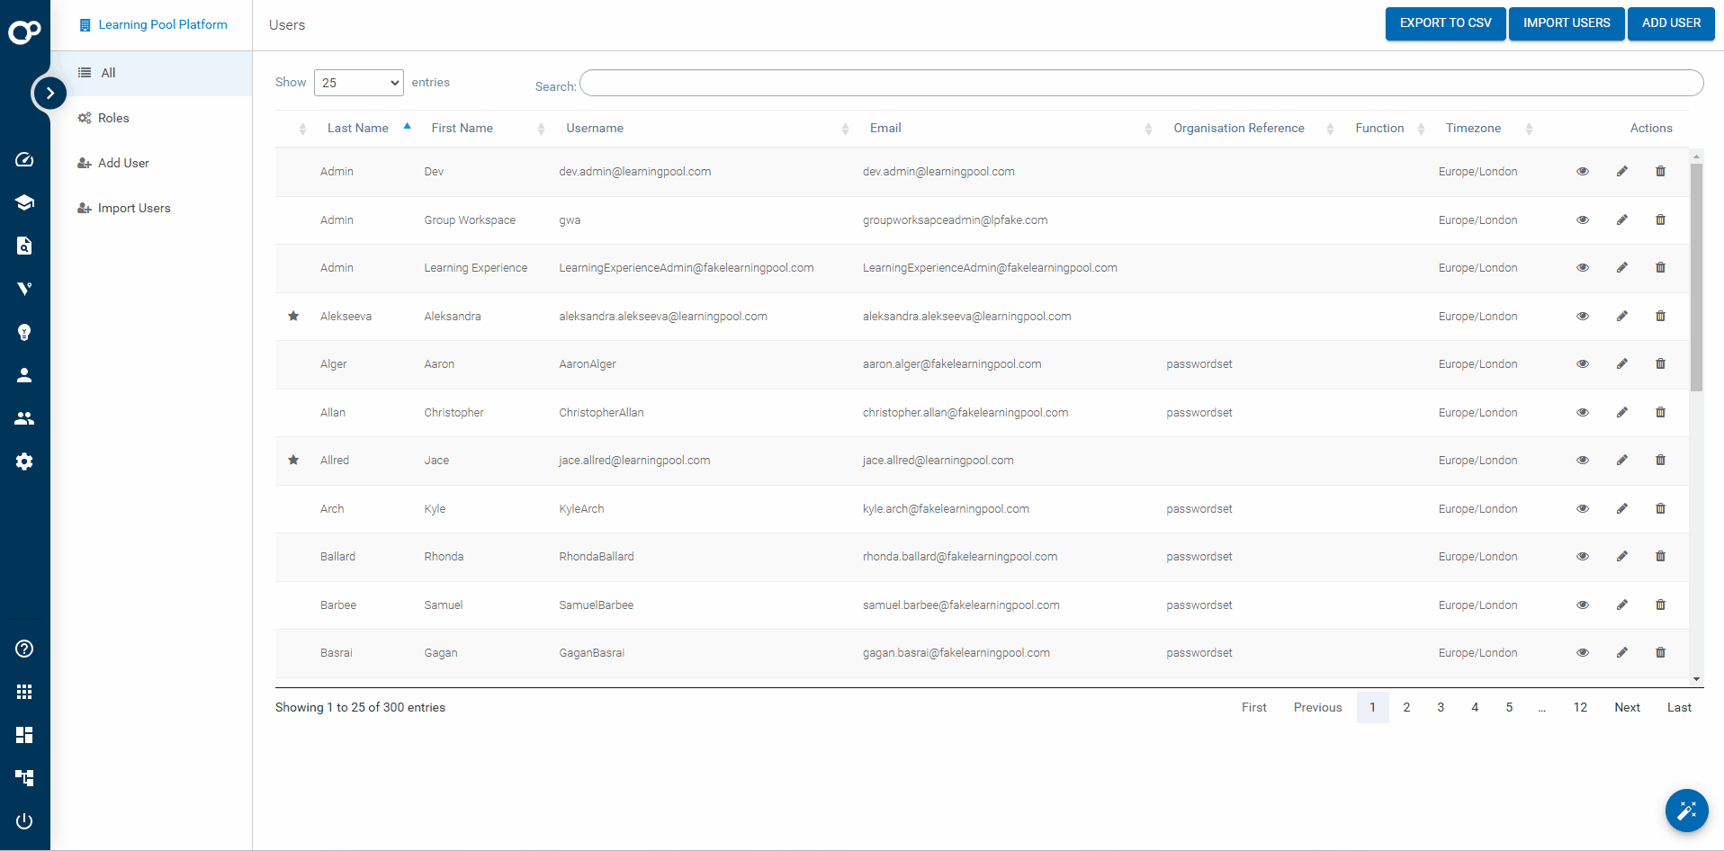The image size is (1724, 851).
Task: Open Import Users from side menu
Action: (133, 208)
